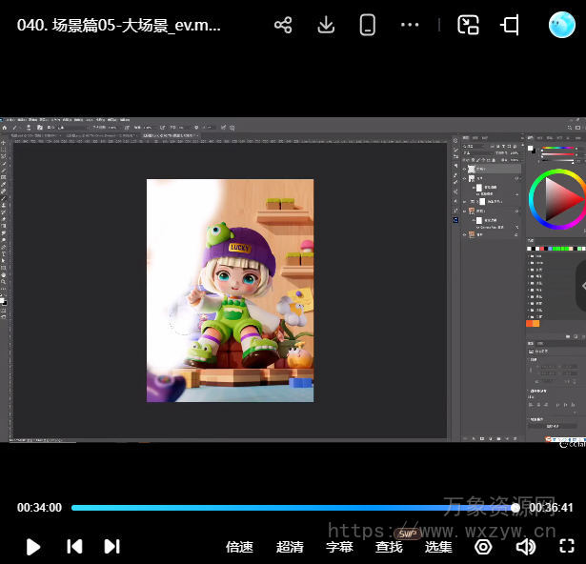Click the crop frame icon in top bar
Image resolution: width=586 pixels, height=564 pixels.
pyautogui.click(x=510, y=26)
